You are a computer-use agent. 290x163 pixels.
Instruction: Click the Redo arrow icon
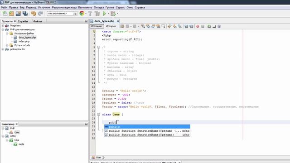(x=40, y=14)
